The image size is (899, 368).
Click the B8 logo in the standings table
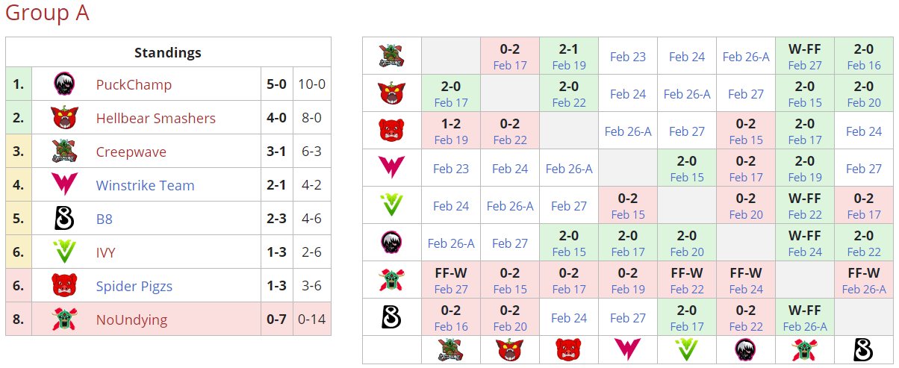coord(64,219)
